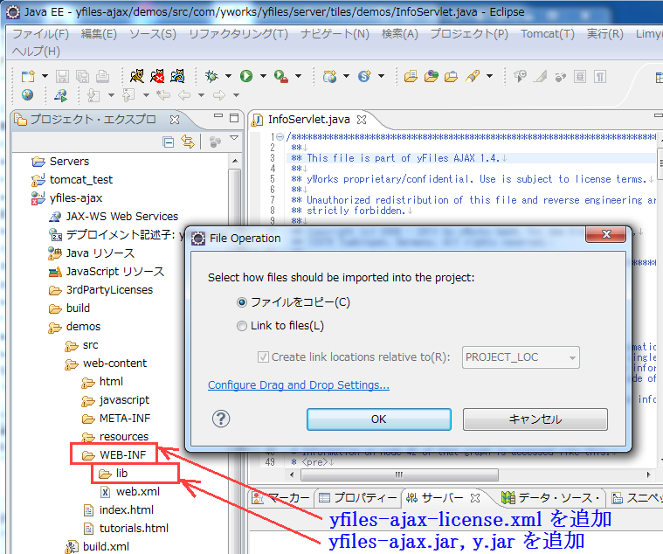Open Configure Drag and Drop Settings link

[298, 385]
